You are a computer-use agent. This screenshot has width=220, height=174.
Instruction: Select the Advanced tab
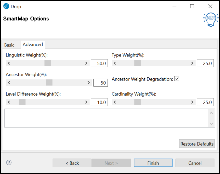coord(33,45)
